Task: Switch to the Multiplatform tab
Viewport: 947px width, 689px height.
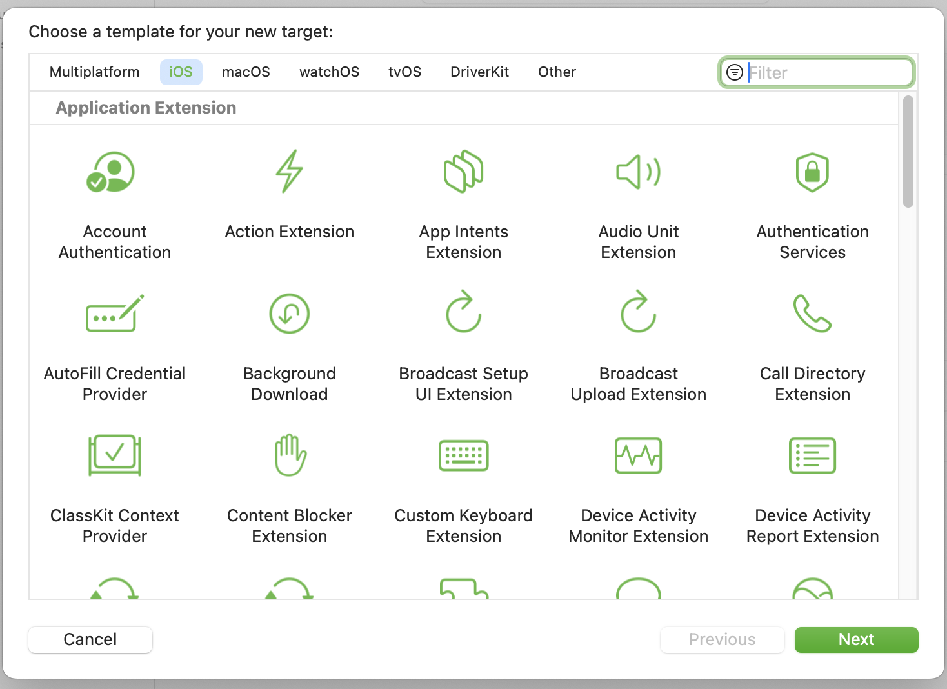Action: click(95, 72)
